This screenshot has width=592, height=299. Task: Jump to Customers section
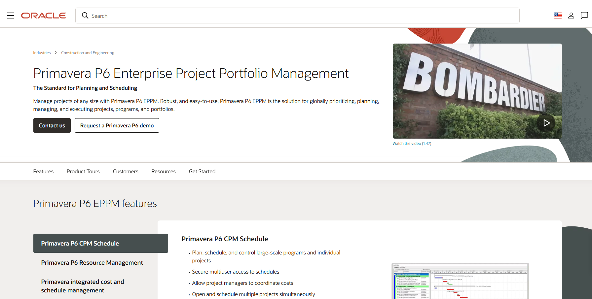[126, 171]
